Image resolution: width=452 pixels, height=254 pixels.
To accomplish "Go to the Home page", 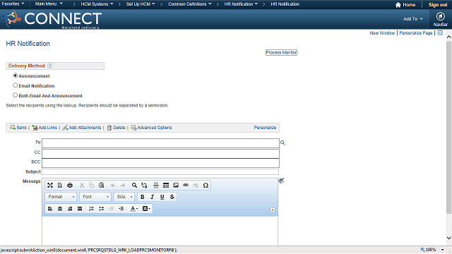I will click(x=405, y=5).
